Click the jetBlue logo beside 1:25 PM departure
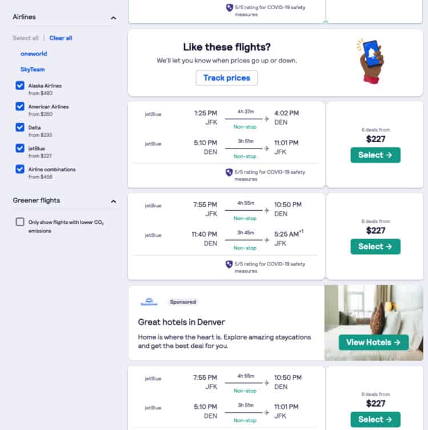428x430 pixels. (x=153, y=114)
